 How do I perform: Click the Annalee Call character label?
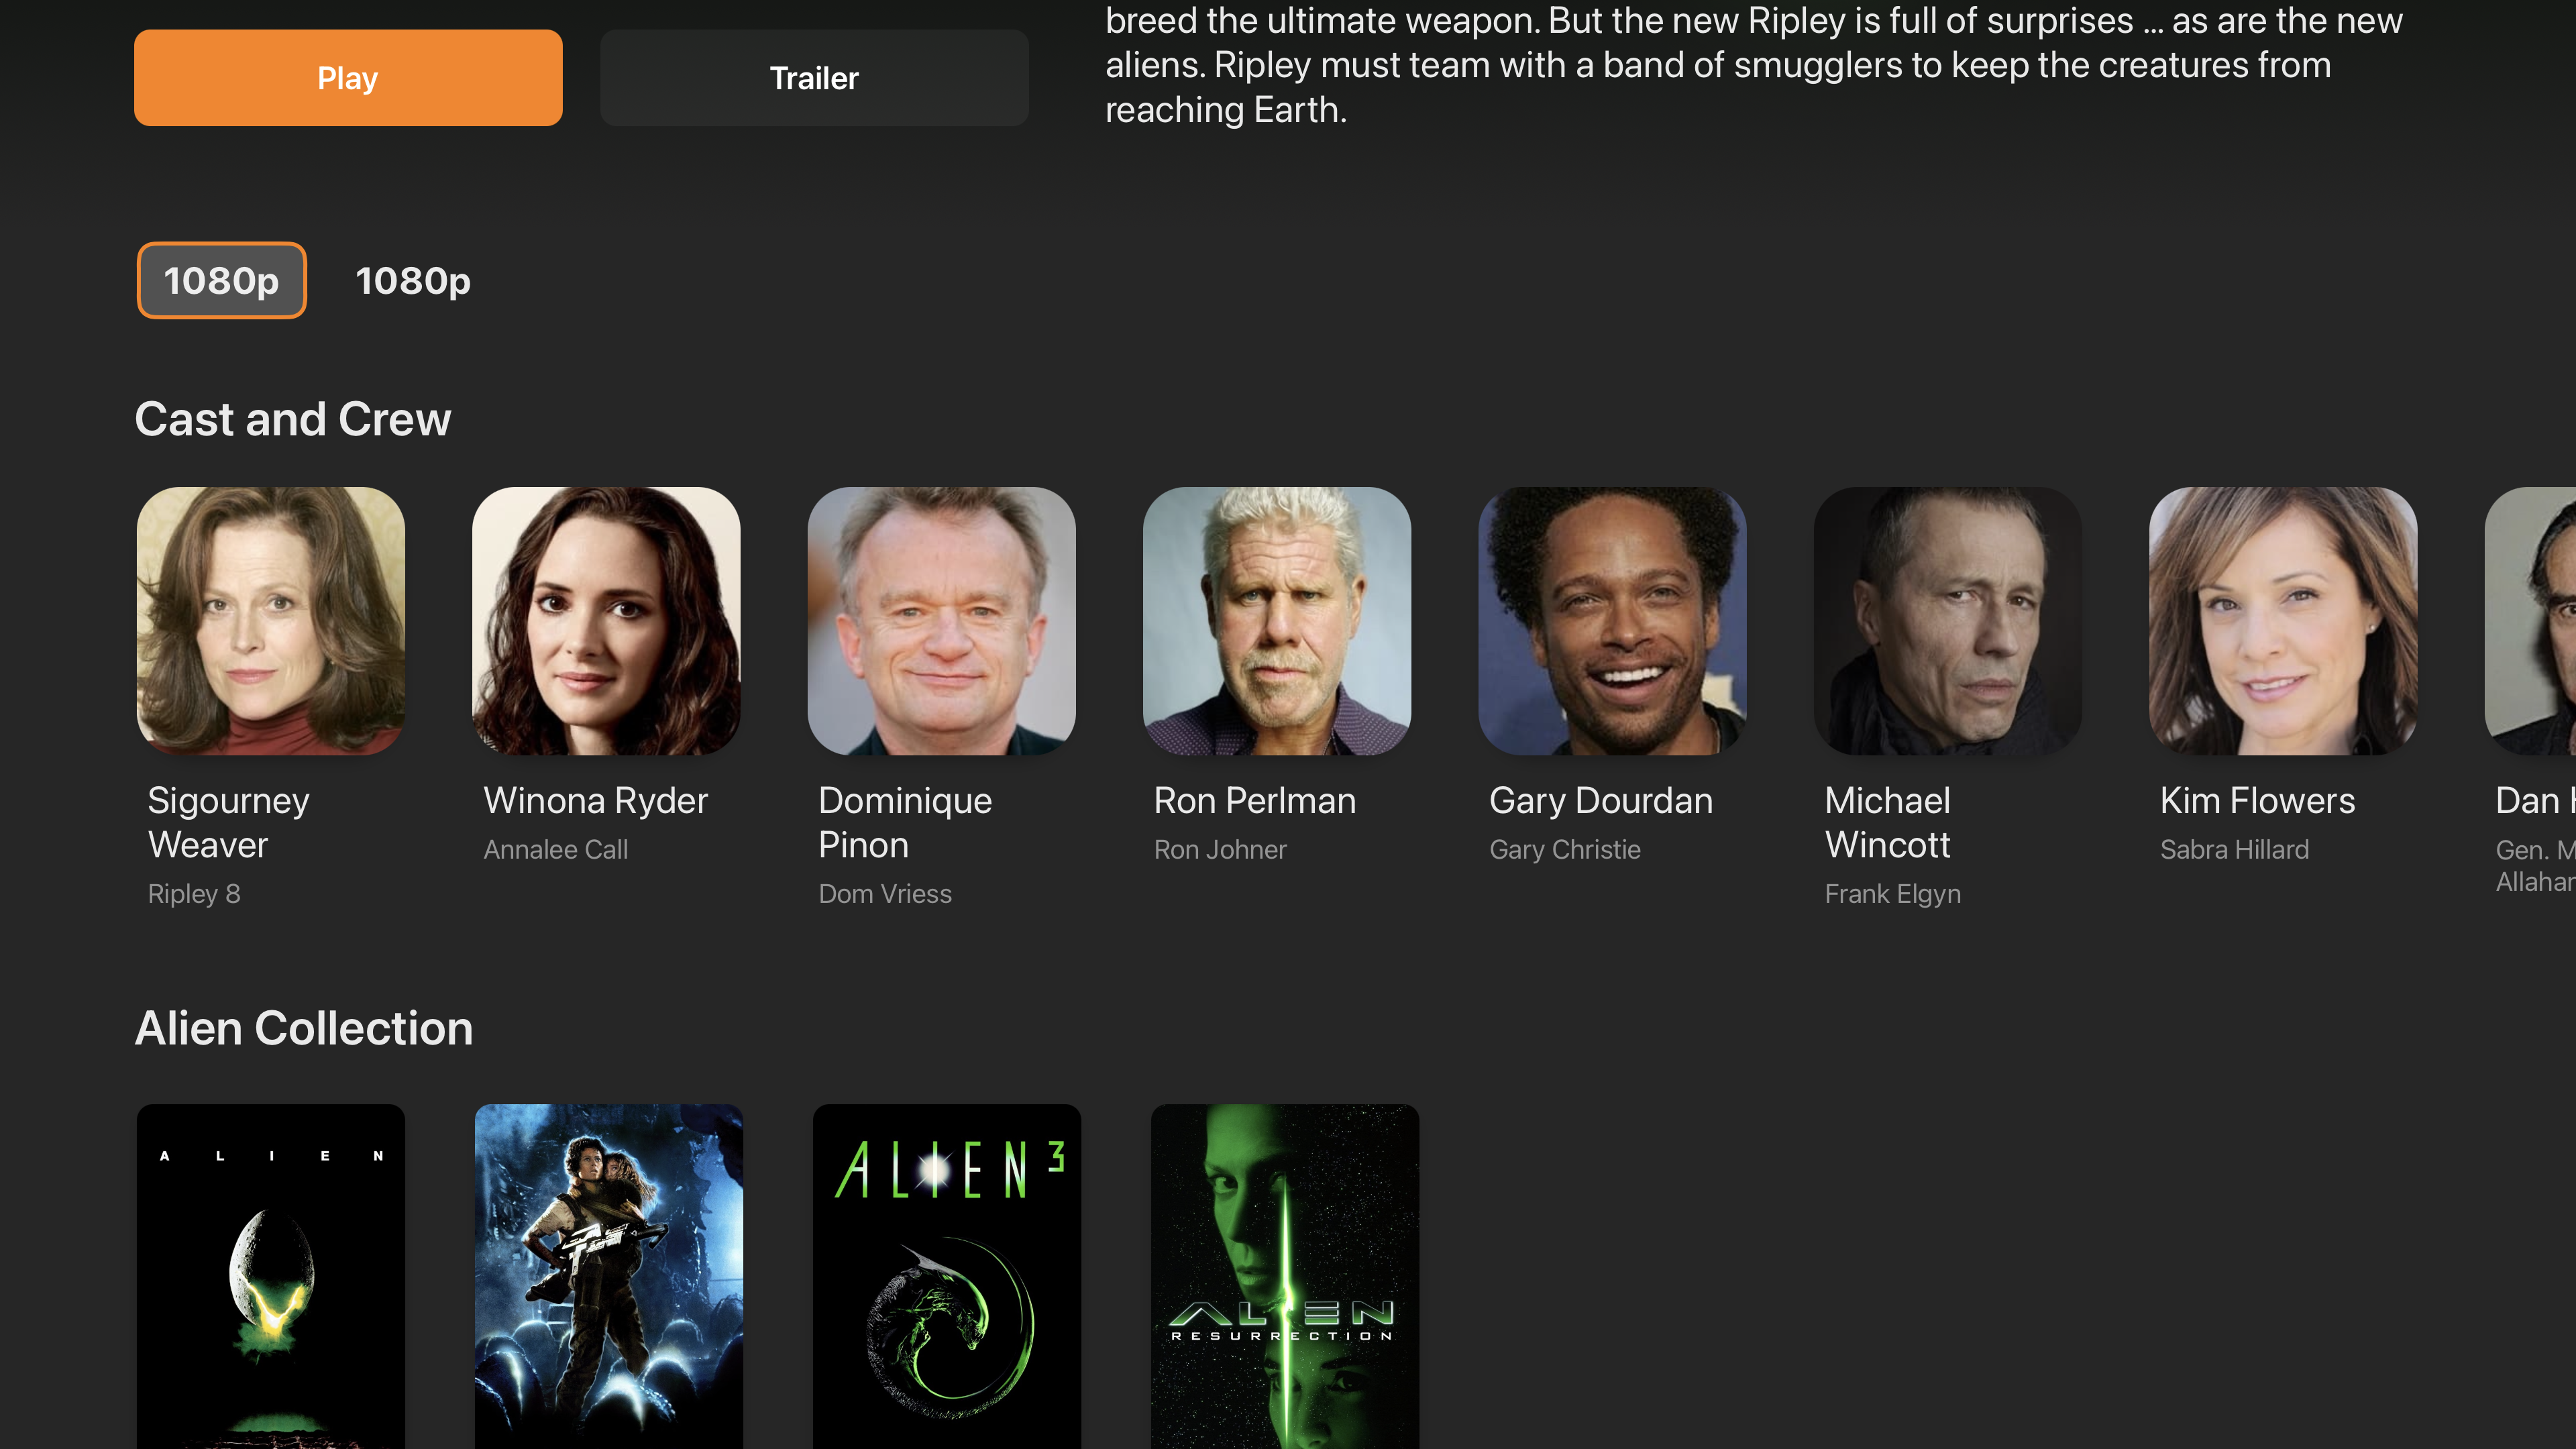tap(556, 850)
